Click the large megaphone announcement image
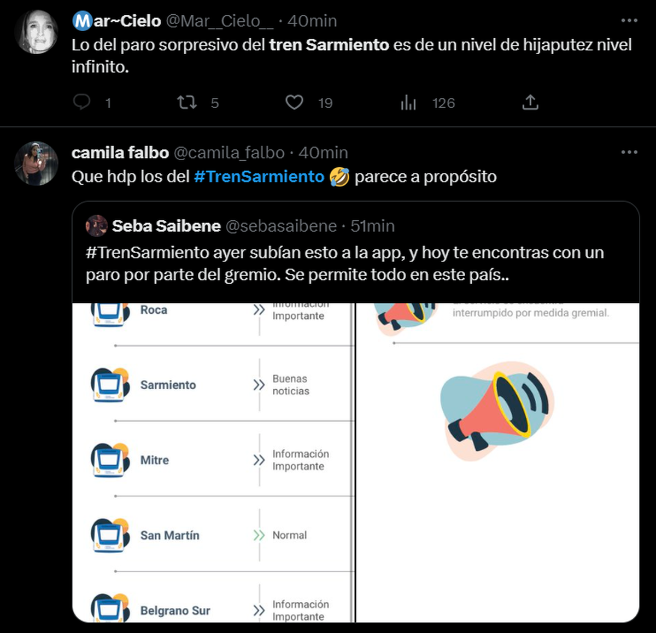656x633 pixels. (x=497, y=409)
